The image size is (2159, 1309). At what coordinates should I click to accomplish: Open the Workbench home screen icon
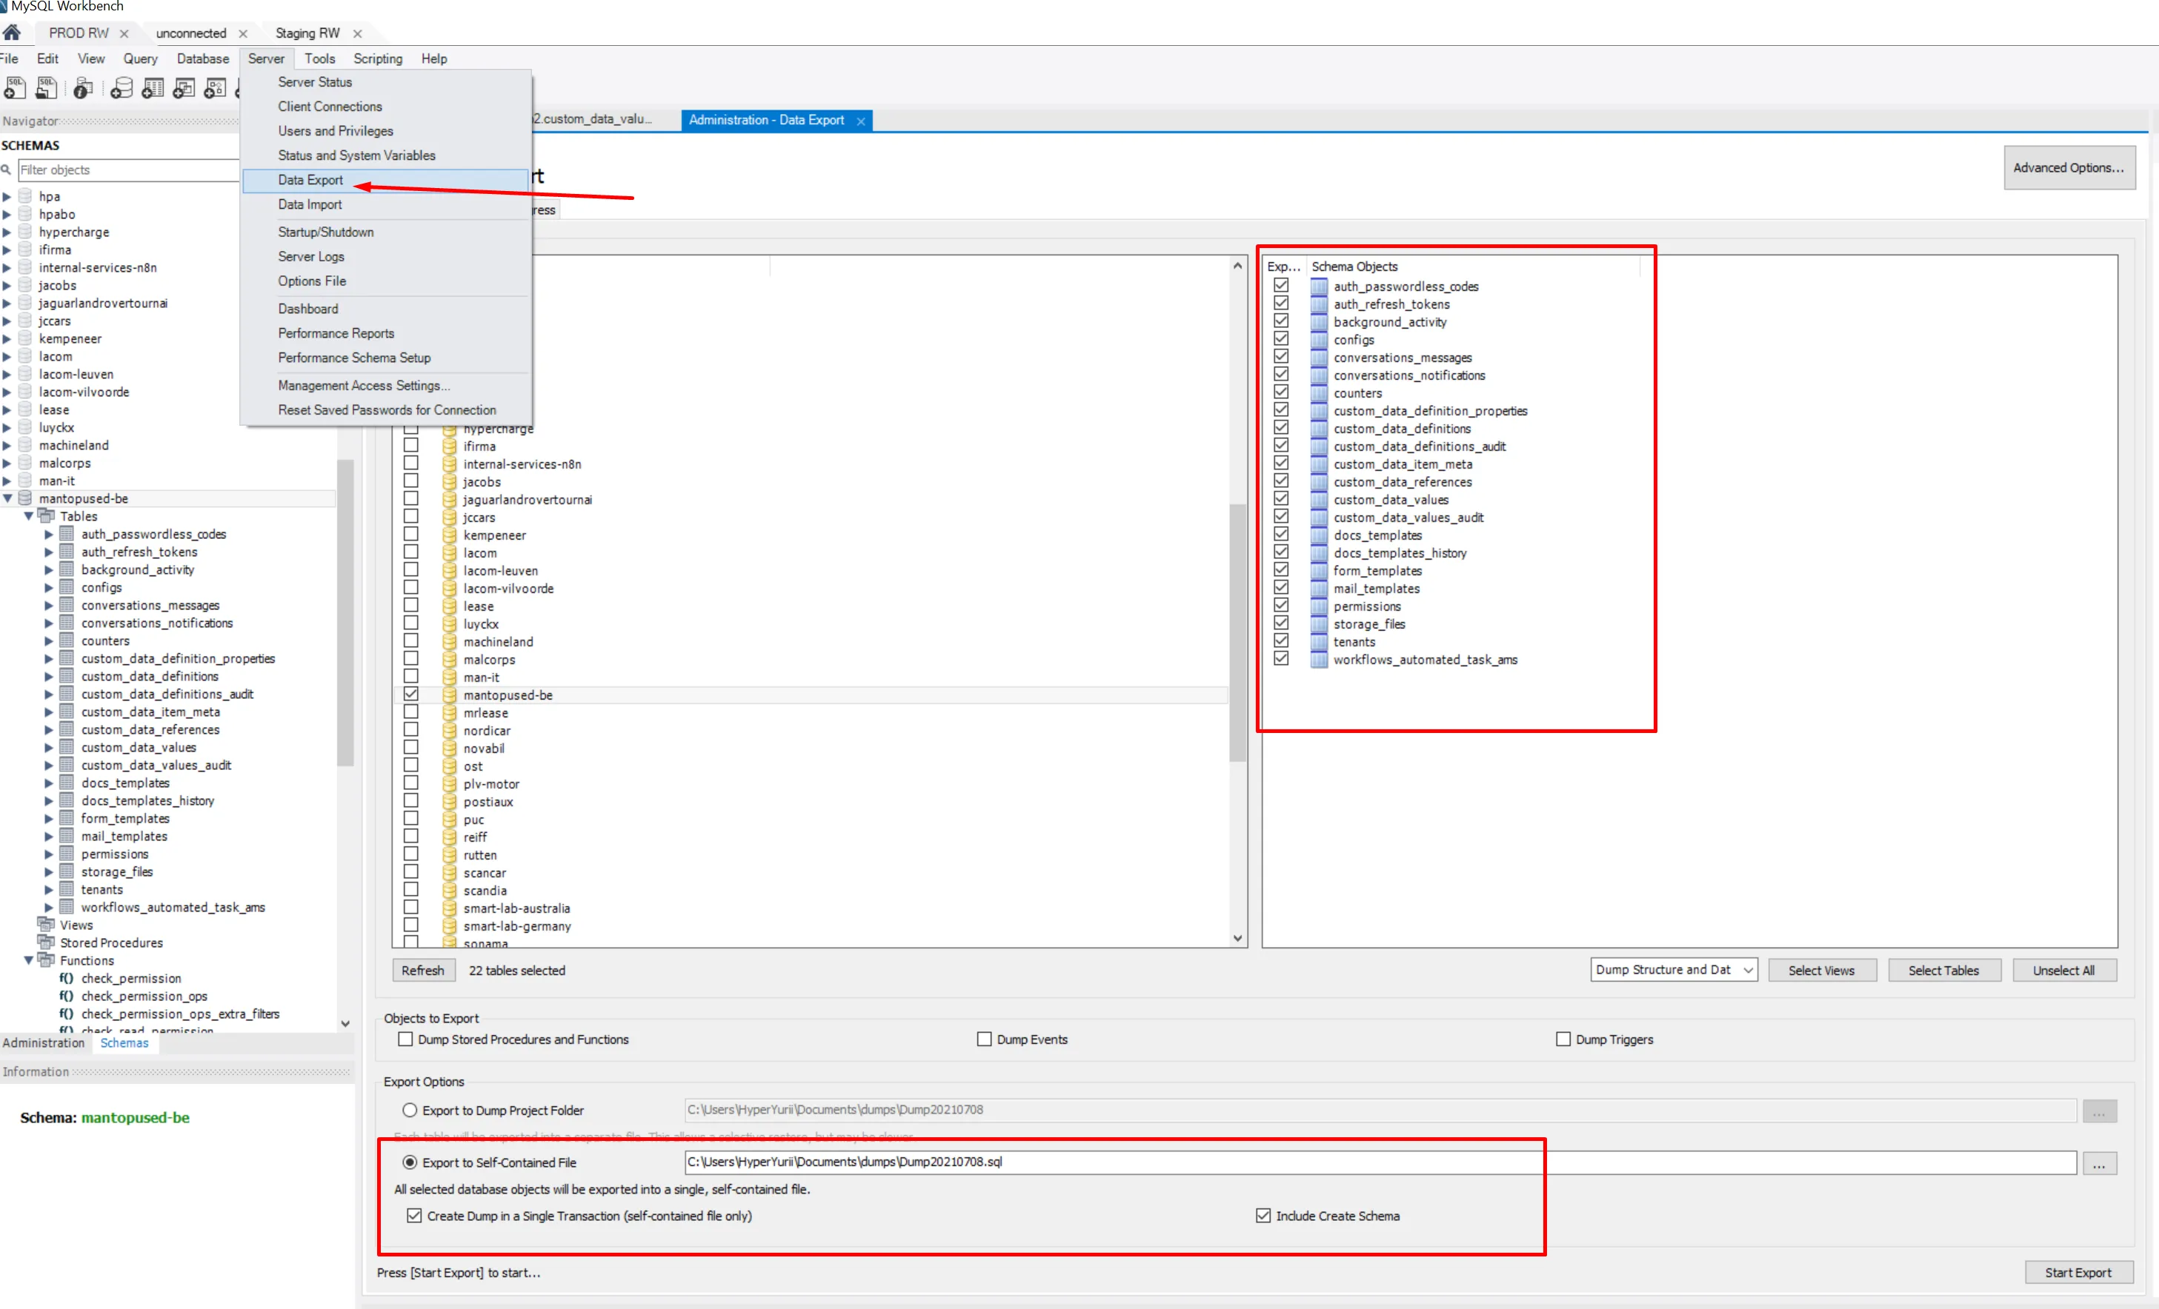tap(11, 33)
